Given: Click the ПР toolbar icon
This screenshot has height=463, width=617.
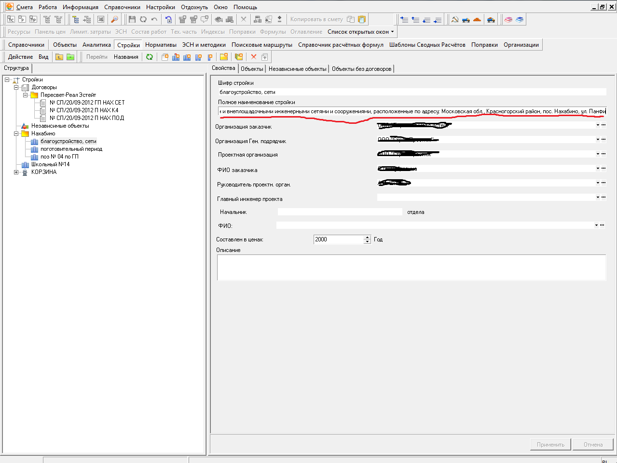Looking at the screenshot, I should 33,19.
